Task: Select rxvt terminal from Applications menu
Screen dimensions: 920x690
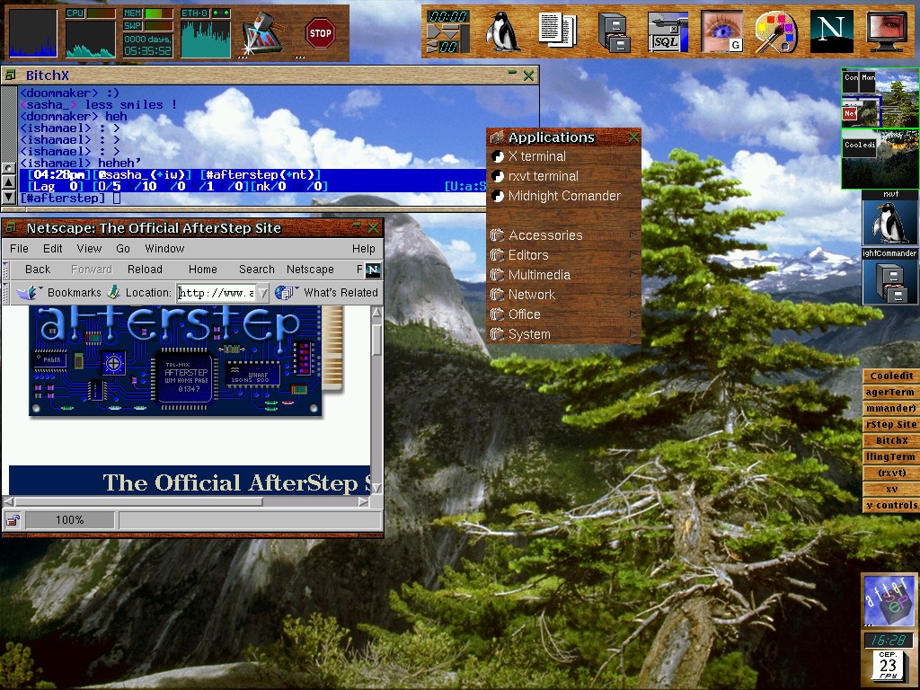Action: 543,176
